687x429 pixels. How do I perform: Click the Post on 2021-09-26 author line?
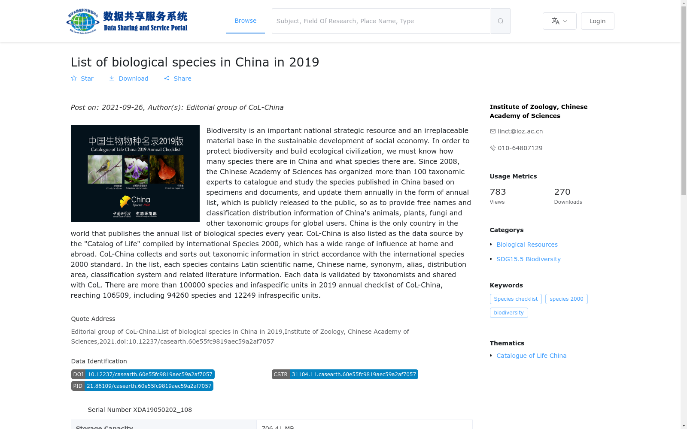(177, 108)
